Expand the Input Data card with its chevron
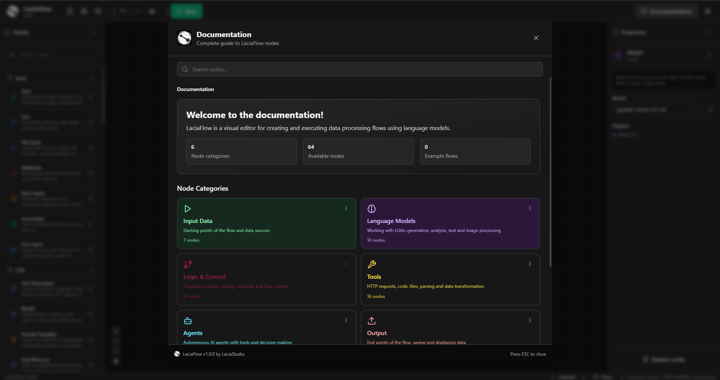Image resolution: width=720 pixels, height=380 pixels. coord(346,208)
